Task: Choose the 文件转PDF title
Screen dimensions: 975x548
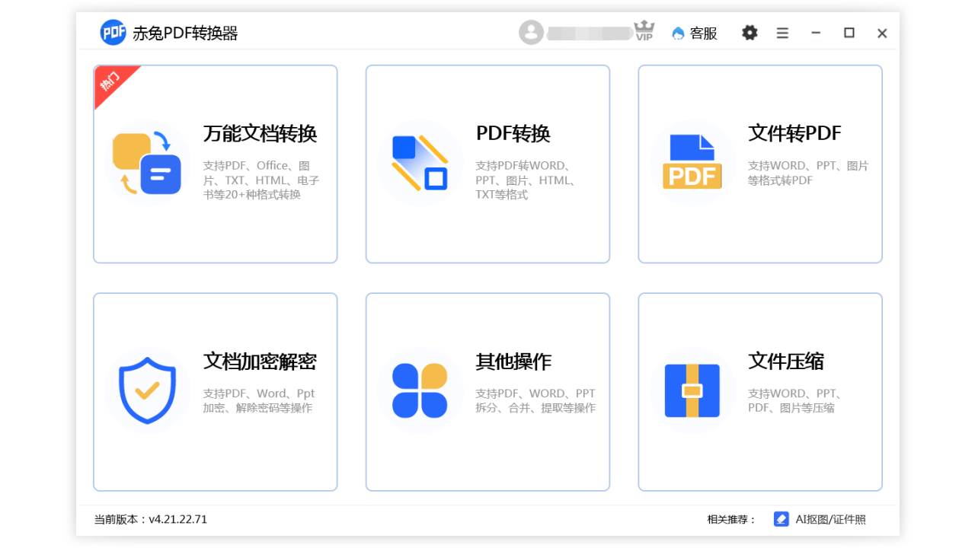Action: pos(794,134)
